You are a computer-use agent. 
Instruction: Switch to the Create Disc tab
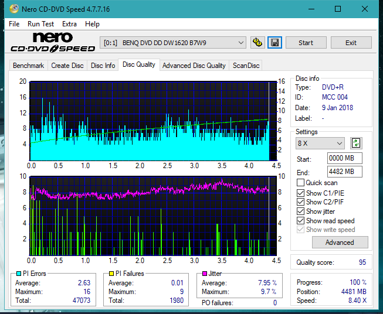(x=67, y=66)
